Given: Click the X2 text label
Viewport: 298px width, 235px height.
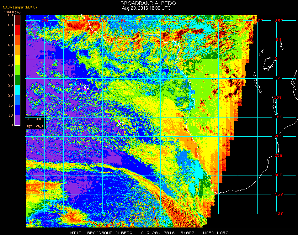Looking at the screenshot, I should click(121, 124).
